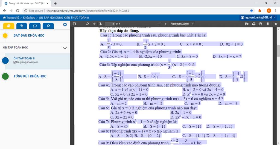Viewport: 280px width, 149px height.
Task: Click the Câu 5 question text
Action: [x=161, y=99]
